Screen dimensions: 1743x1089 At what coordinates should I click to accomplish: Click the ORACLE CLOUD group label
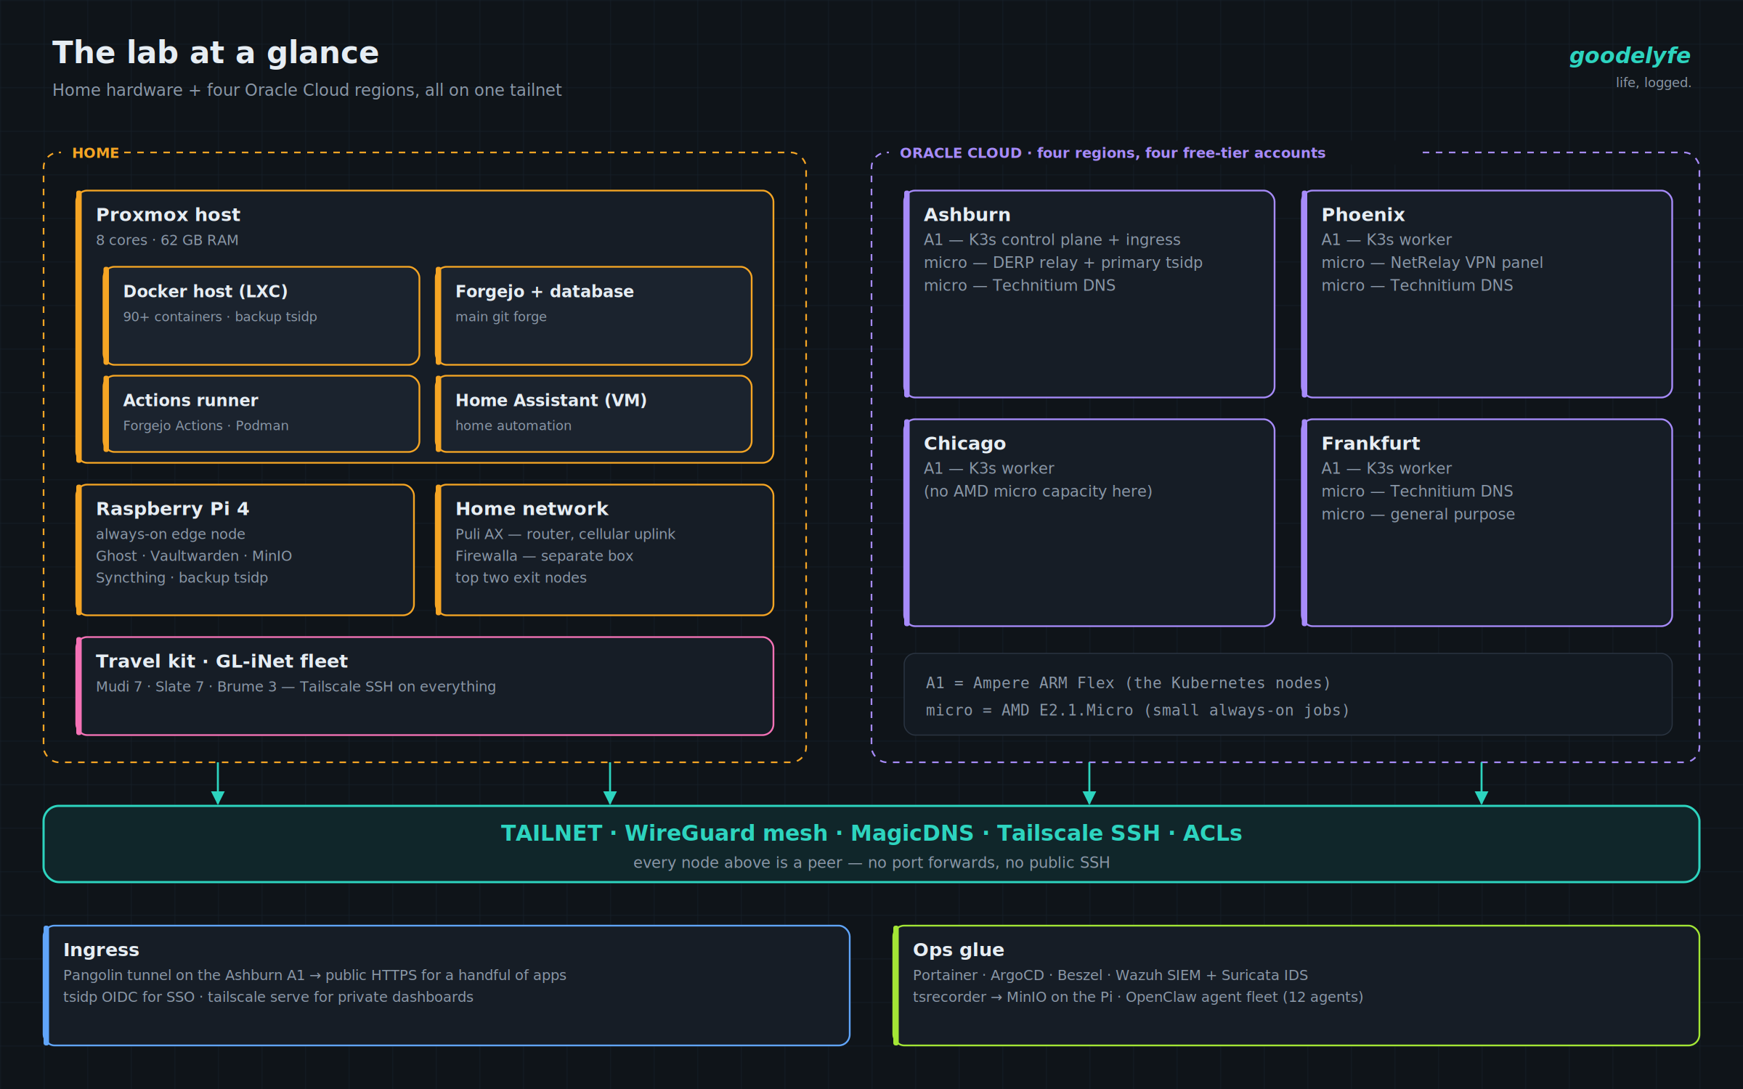[1113, 153]
